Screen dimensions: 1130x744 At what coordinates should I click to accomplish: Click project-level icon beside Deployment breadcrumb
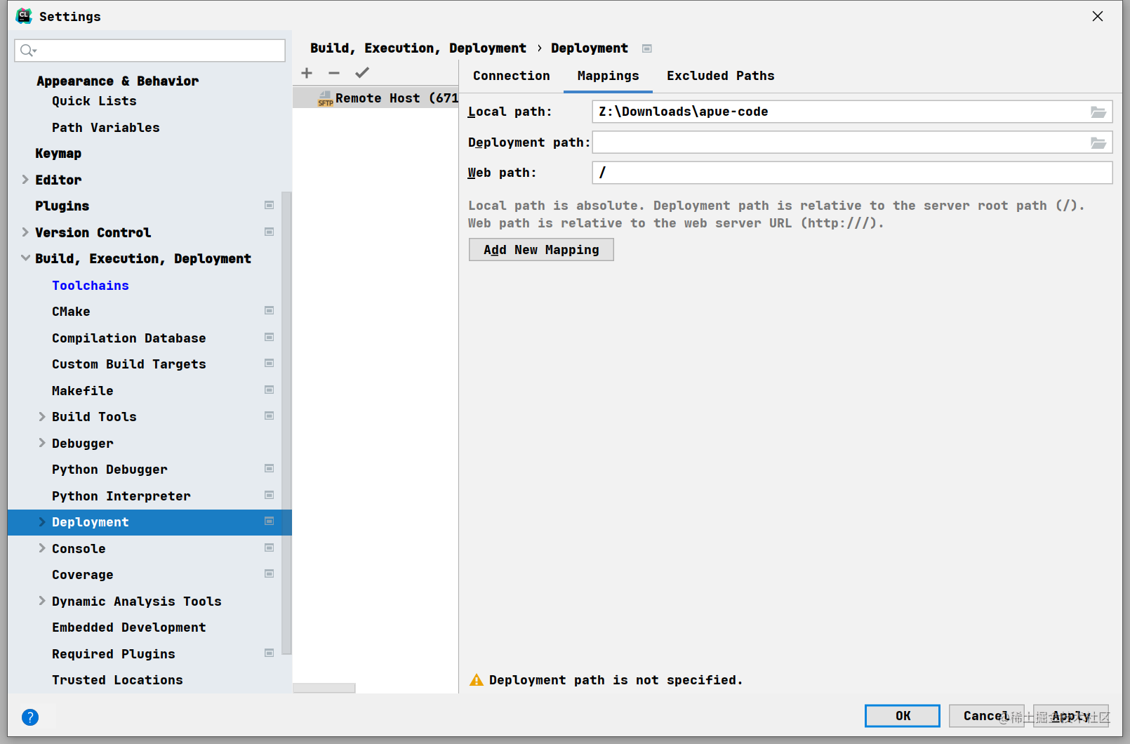(647, 48)
